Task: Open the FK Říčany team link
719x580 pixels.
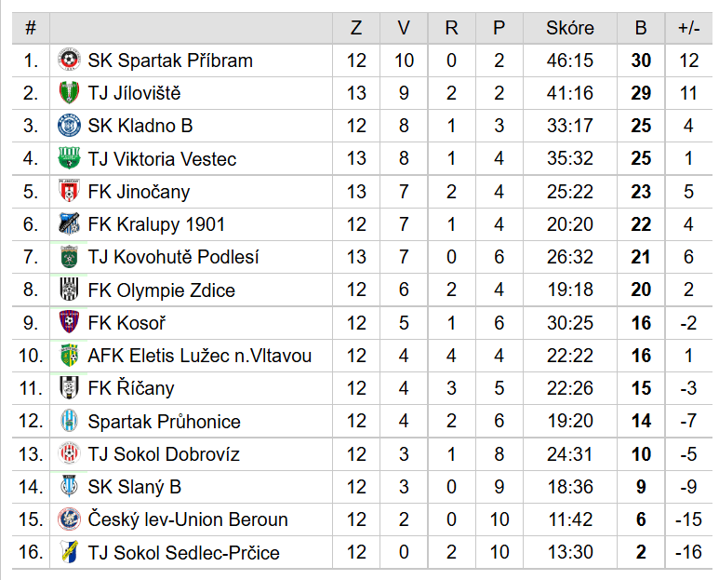Action: [x=131, y=388]
